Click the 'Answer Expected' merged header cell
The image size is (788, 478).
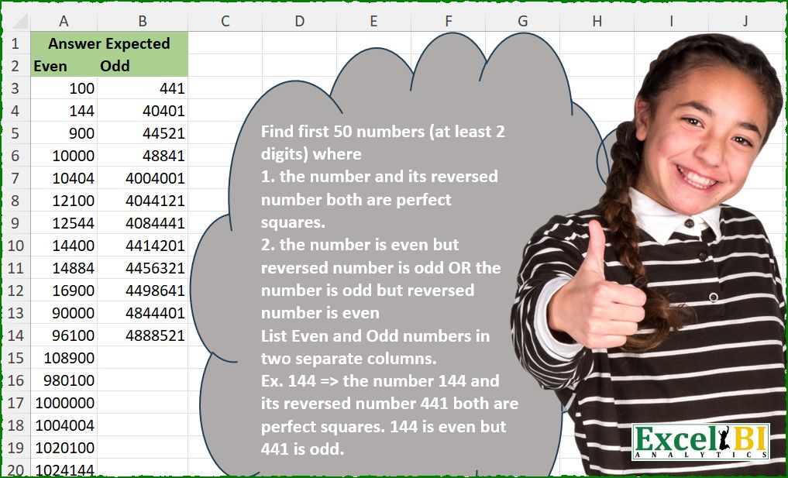point(109,43)
